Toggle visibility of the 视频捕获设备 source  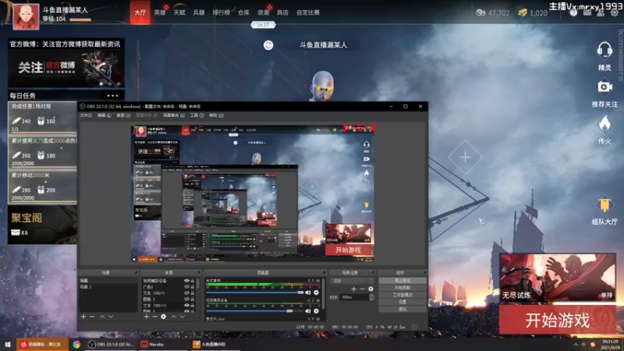click(186, 281)
